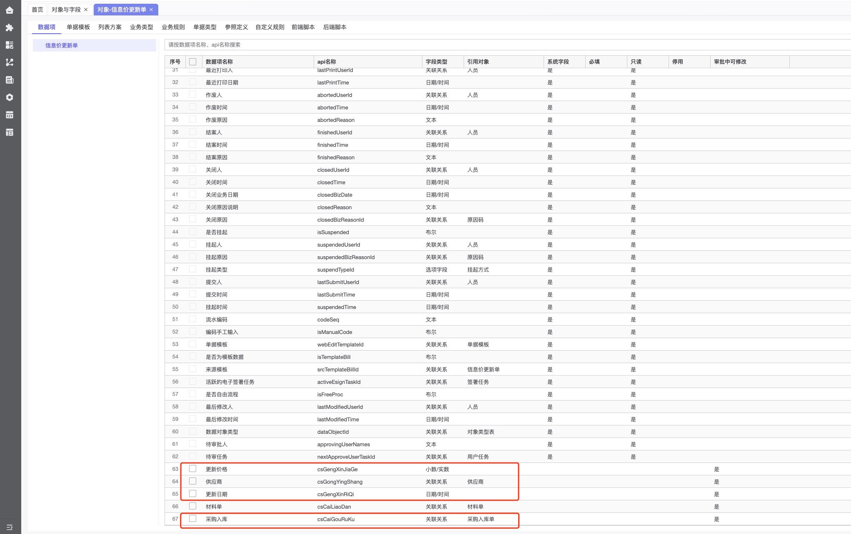The width and height of the screenshot is (851, 534).
Task: Toggle the select-all checkbox in the table header
Action: tap(192, 62)
